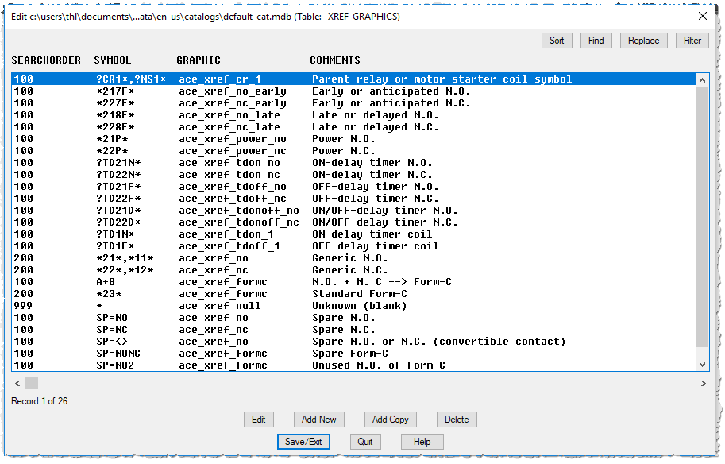Screen dimensions: 725x464
Task: Open the Filter option
Action: pos(692,41)
